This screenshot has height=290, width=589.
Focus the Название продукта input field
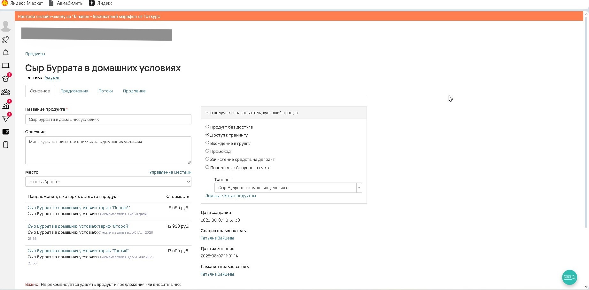(108, 119)
